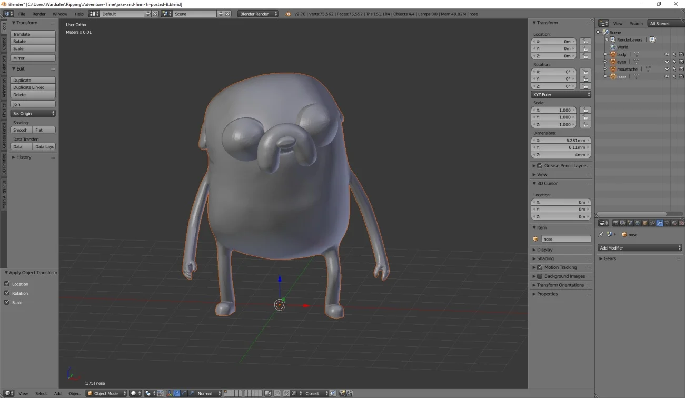The width and height of the screenshot is (685, 398).
Task: Toggle Background Images checkbox
Action: click(x=540, y=276)
